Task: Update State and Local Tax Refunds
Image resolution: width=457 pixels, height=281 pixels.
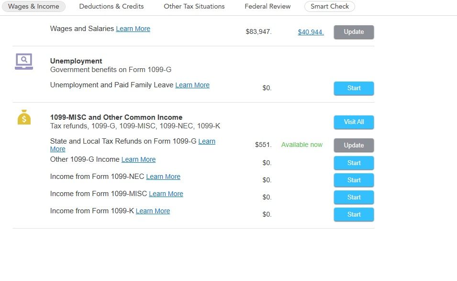Action: click(x=354, y=146)
